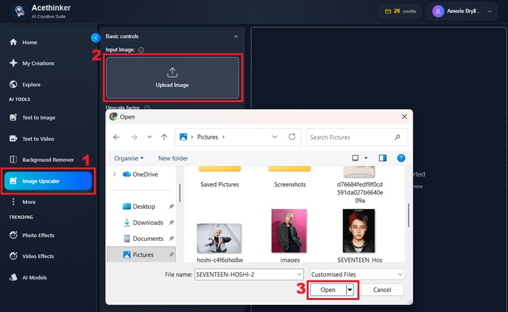Click the Explore globe icon
The width and height of the screenshot is (508, 312).
(x=13, y=84)
